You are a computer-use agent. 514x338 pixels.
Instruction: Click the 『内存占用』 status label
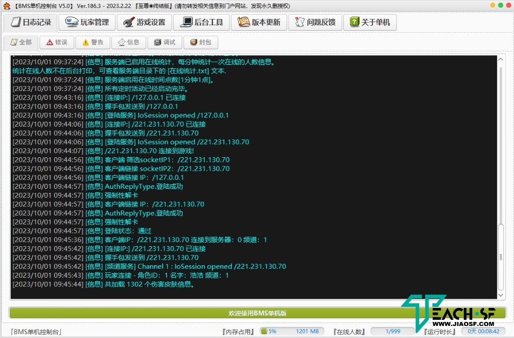point(238,332)
